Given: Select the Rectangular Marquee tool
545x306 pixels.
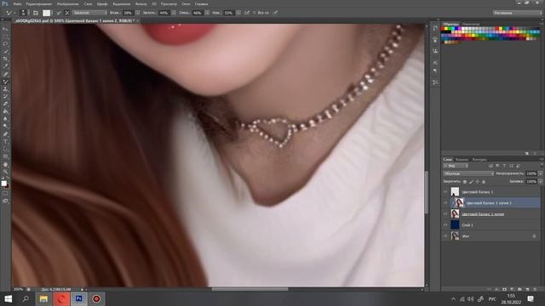Looking at the screenshot, I should click(x=5, y=37).
